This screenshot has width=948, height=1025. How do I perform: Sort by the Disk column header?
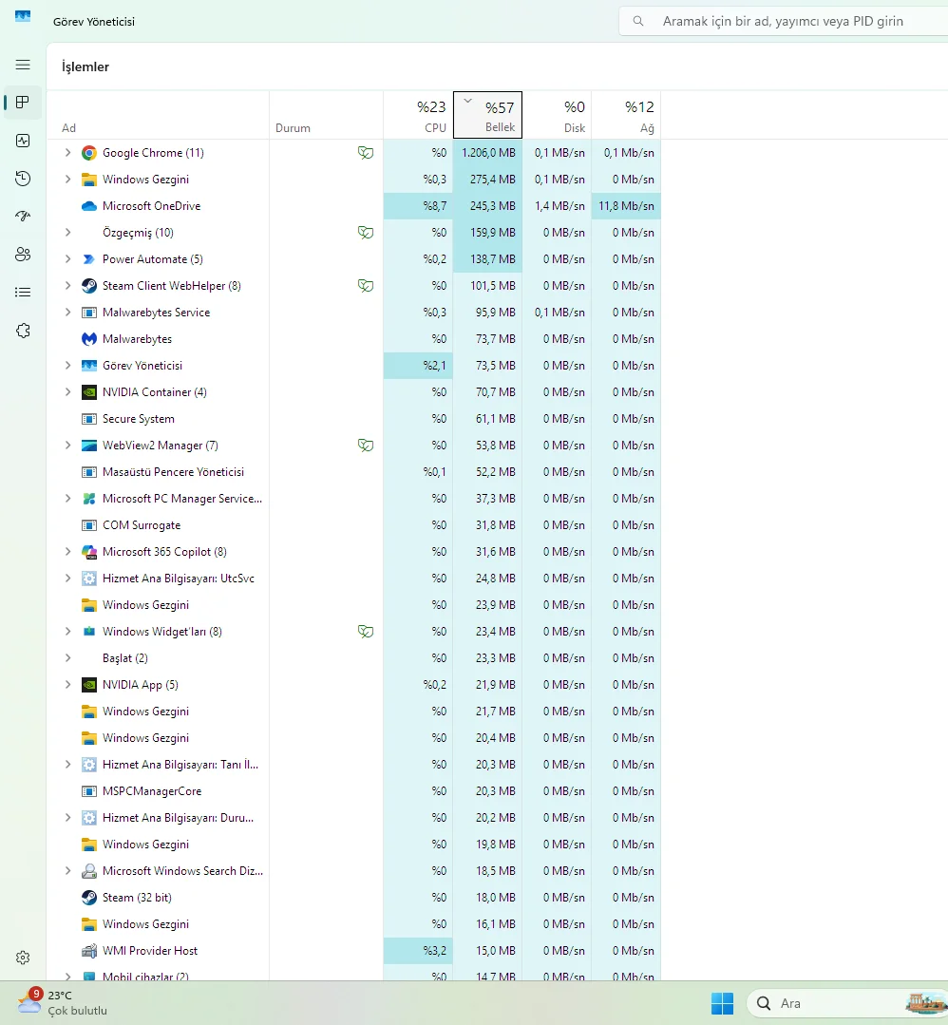click(x=557, y=115)
